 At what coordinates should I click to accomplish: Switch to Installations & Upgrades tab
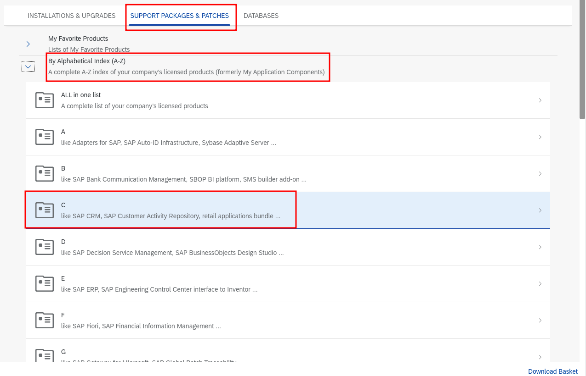point(71,16)
